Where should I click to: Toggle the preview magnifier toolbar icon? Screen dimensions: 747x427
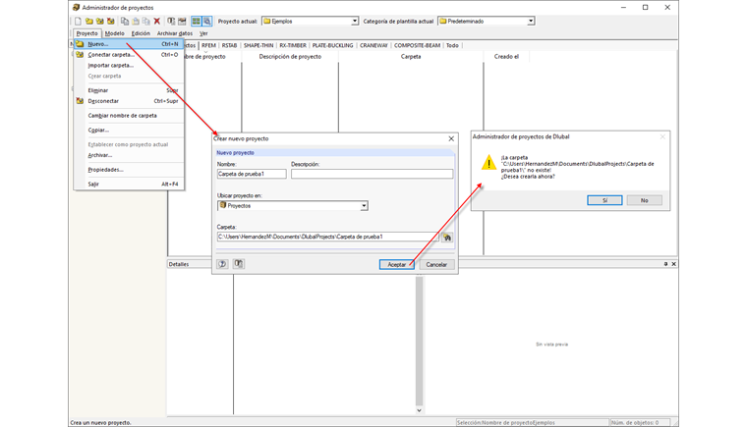tap(207, 21)
